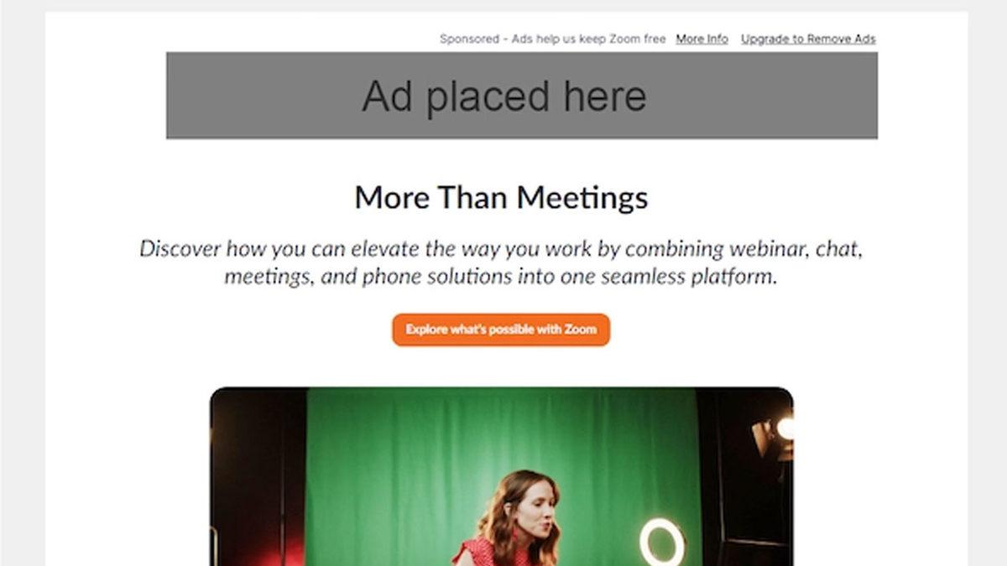Click the seamless platform text line

(x=501, y=276)
